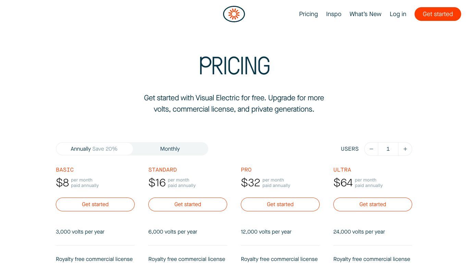Open the Pricing nav link

coord(308,14)
